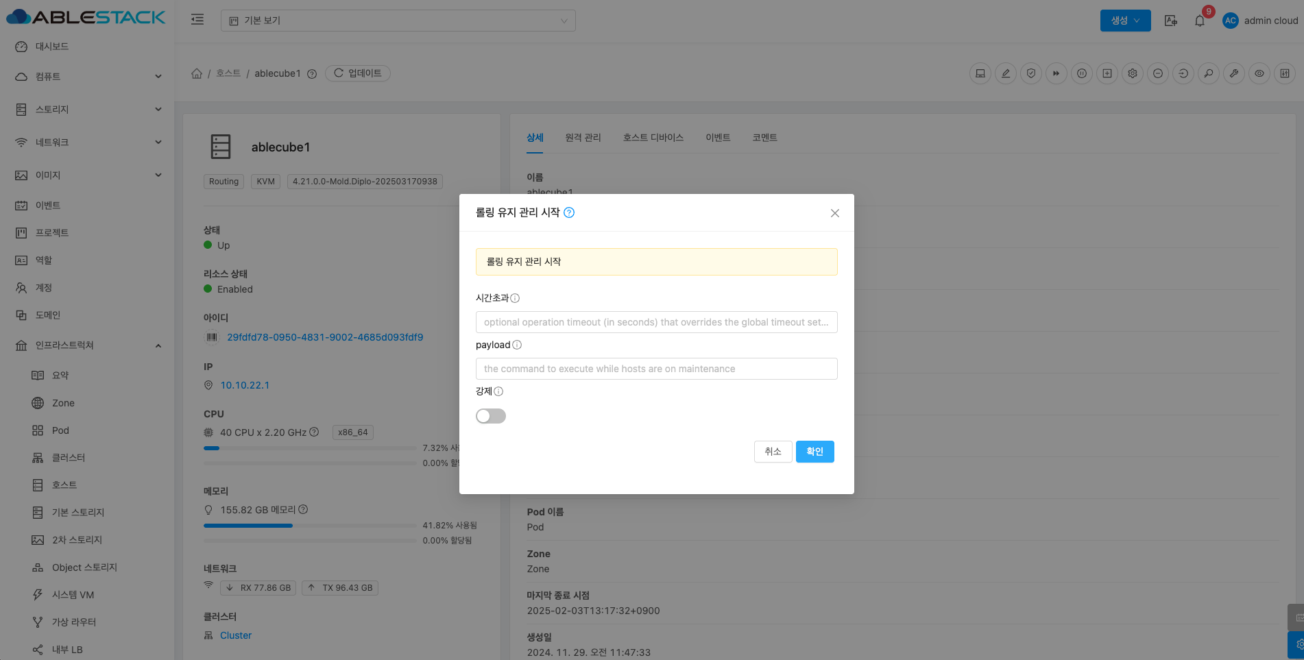Click info icon next to 시간초과 label
Viewport: 1304px width, 660px height.
(515, 298)
